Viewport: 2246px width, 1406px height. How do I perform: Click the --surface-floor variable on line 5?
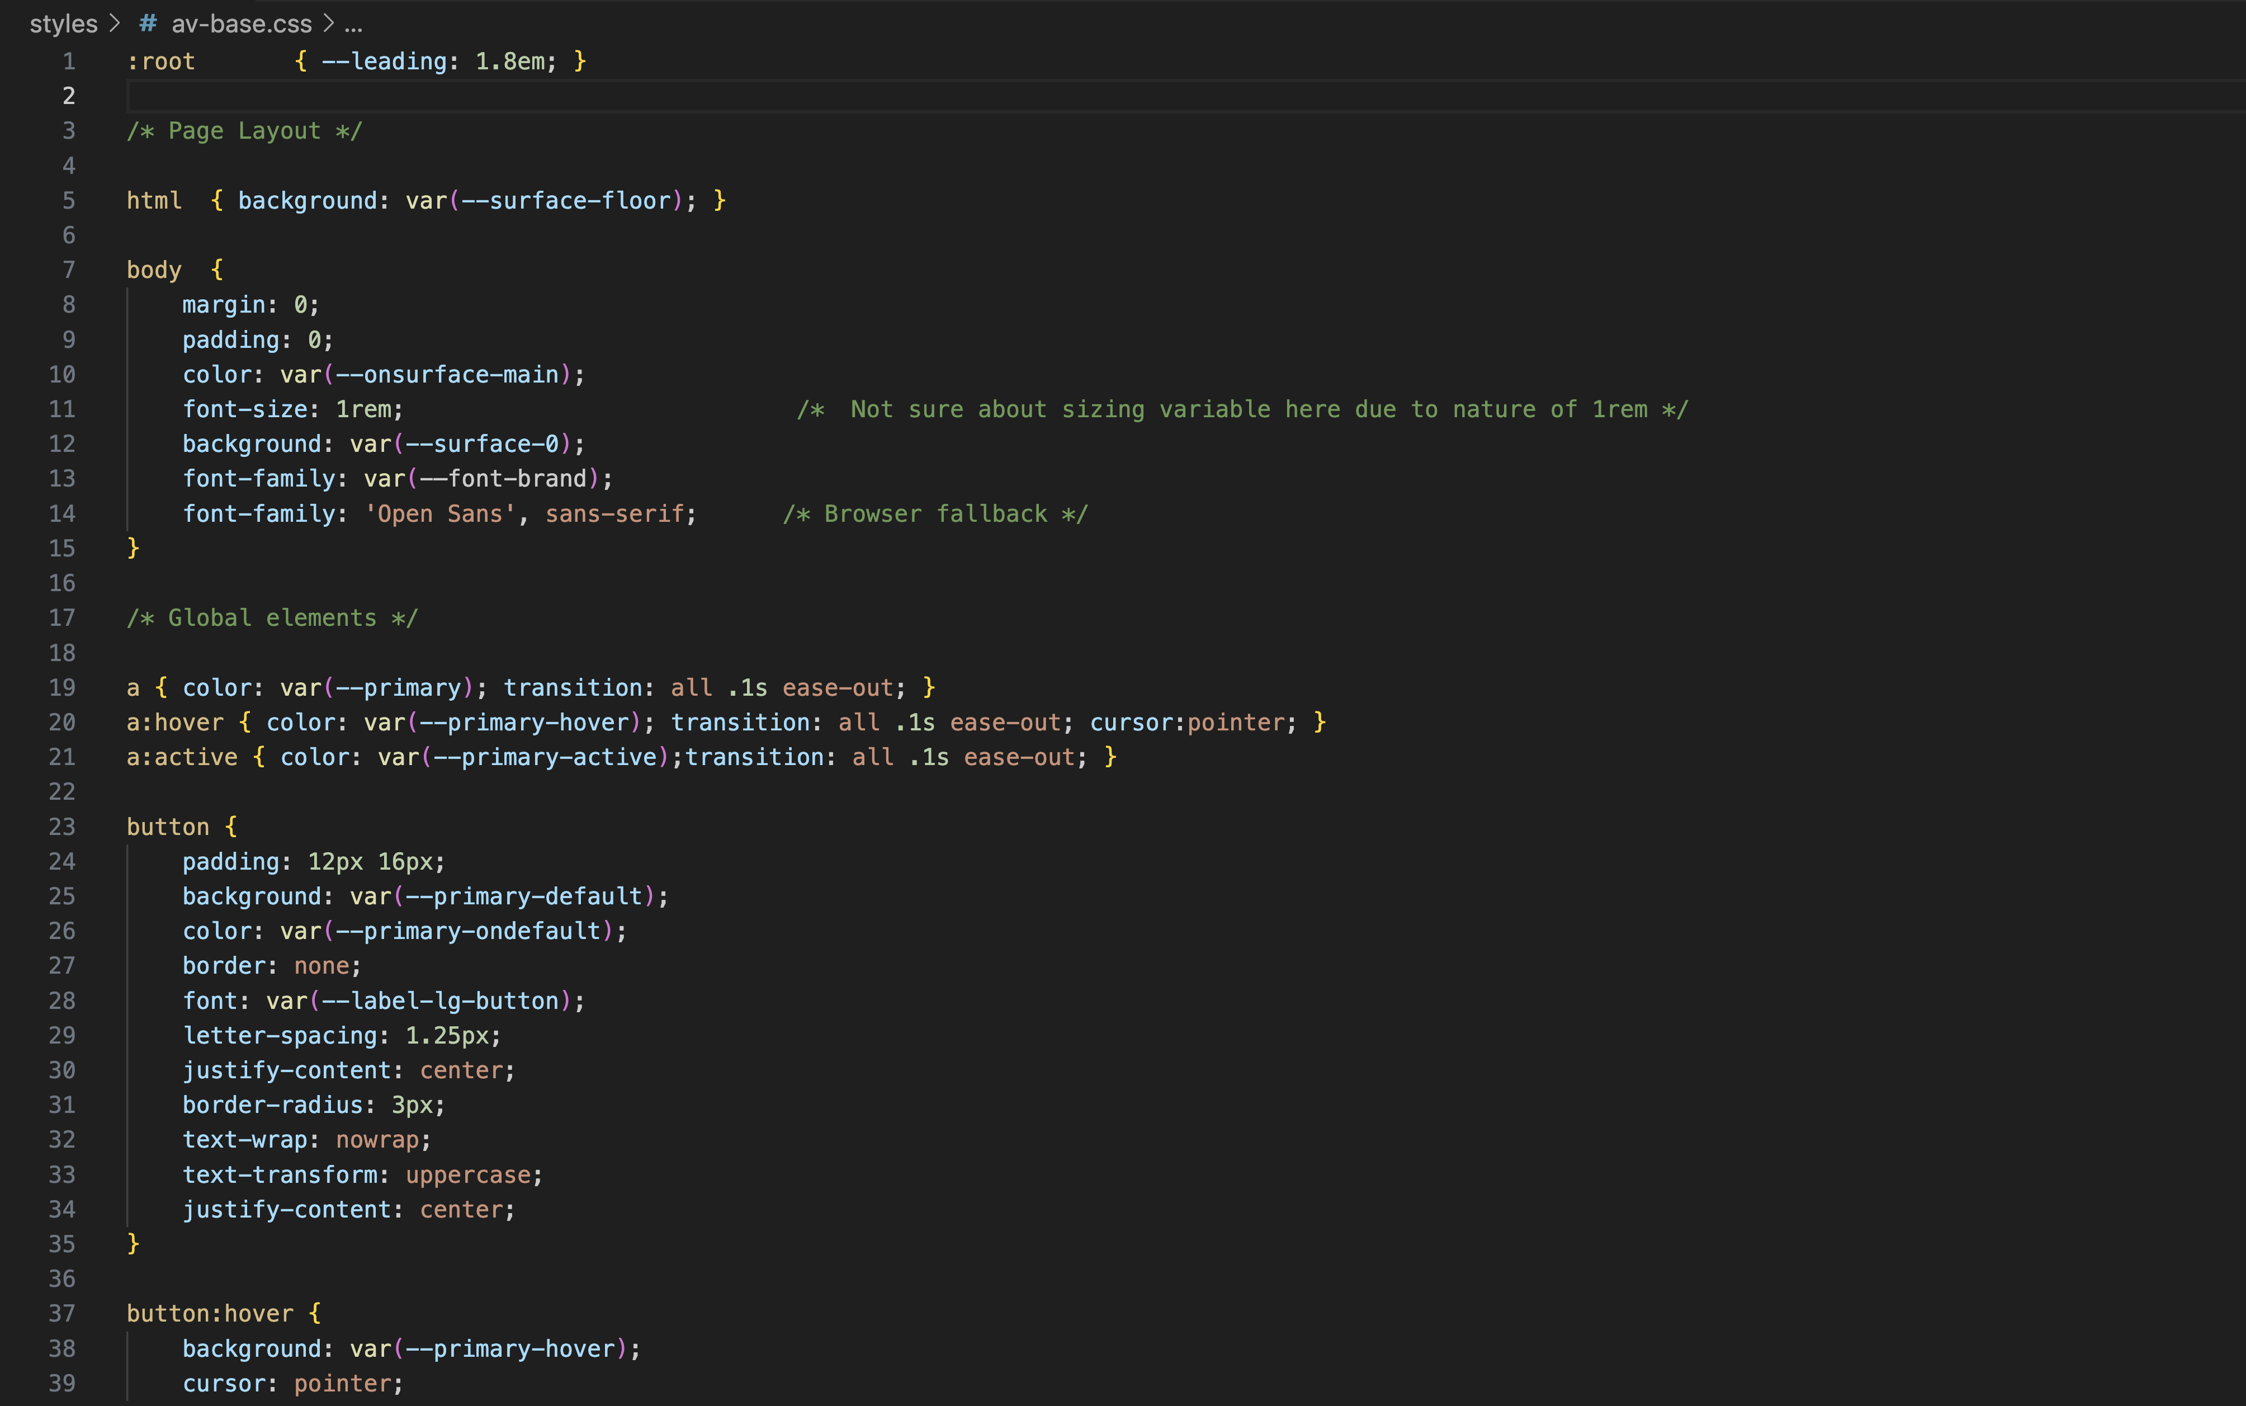coord(566,201)
